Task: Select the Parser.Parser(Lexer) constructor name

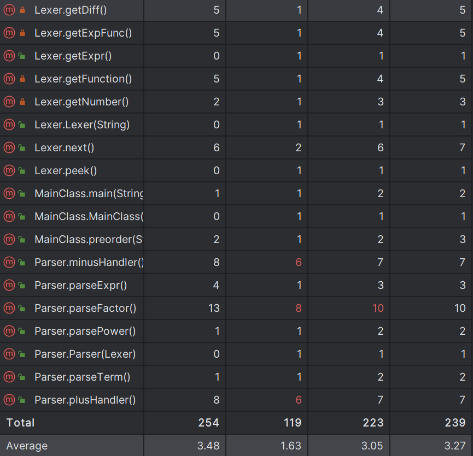Action: coord(85,354)
